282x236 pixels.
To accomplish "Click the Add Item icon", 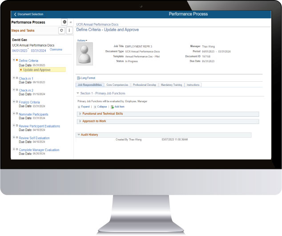I will click(112, 107).
